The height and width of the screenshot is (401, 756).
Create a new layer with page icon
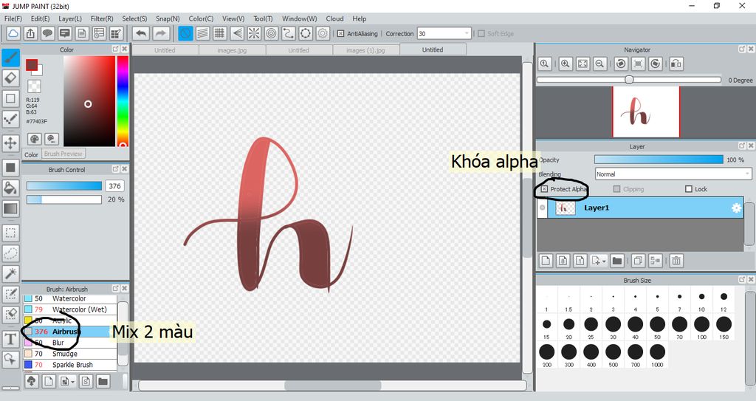coord(546,261)
